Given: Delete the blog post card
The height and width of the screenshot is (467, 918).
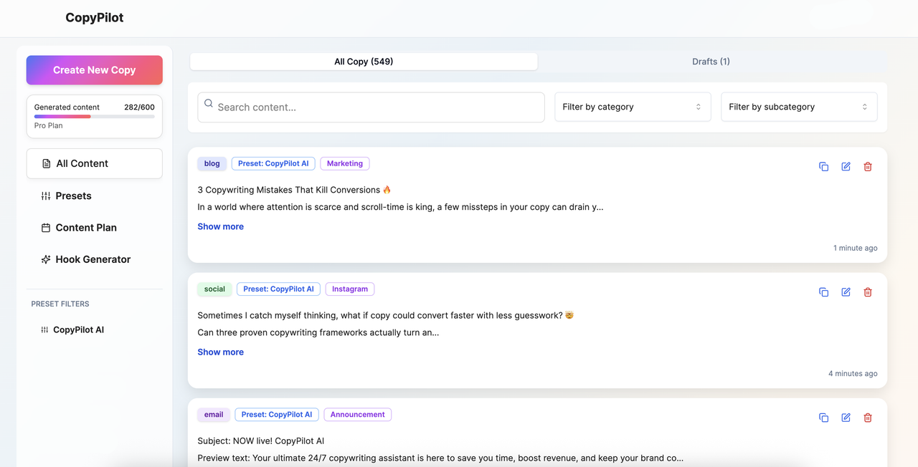Looking at the screenshot, I should pyautogui.click(x=868, y=167).
